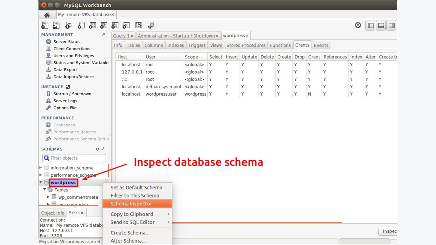Click the Filter objects field
Image resolution: width=436 pixels, height=245 pixels.
point(74,158)
